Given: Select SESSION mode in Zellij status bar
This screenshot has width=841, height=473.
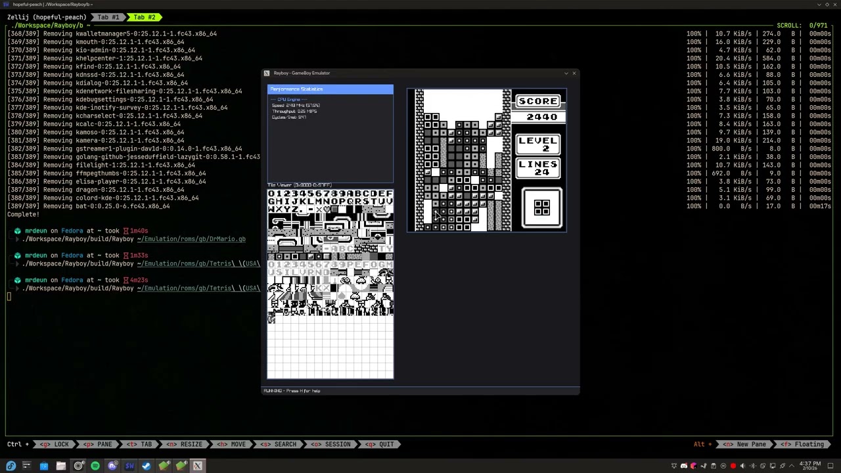Looking at the screenshot, I should [x=330, y=444].
